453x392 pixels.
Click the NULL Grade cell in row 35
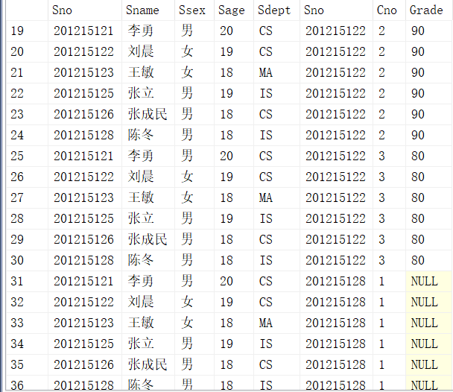tap(429, 364)
